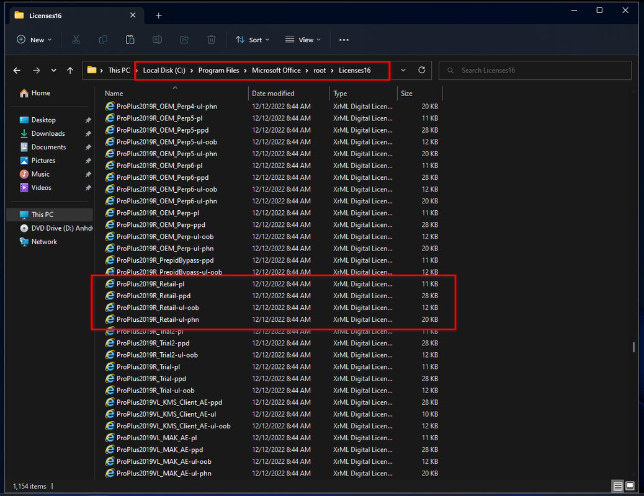Refresh the Licenses16 folder view
This screenshot has width=644, height=496.
pos(422,70)
